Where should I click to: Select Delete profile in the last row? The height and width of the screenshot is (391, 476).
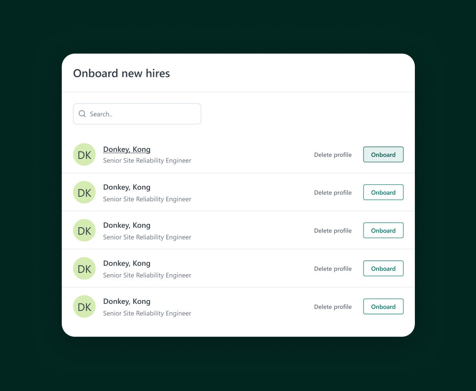[333, 307]
